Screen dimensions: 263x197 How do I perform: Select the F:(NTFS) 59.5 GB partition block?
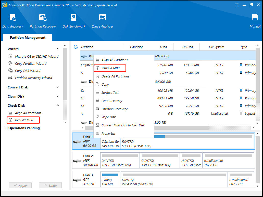187,141
